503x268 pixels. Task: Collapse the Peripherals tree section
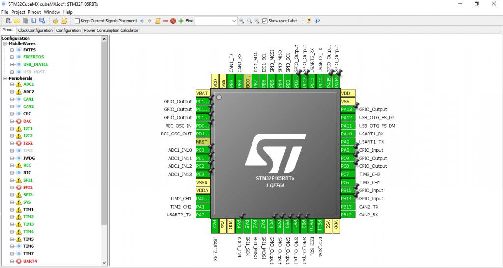[x=5, y=78]
